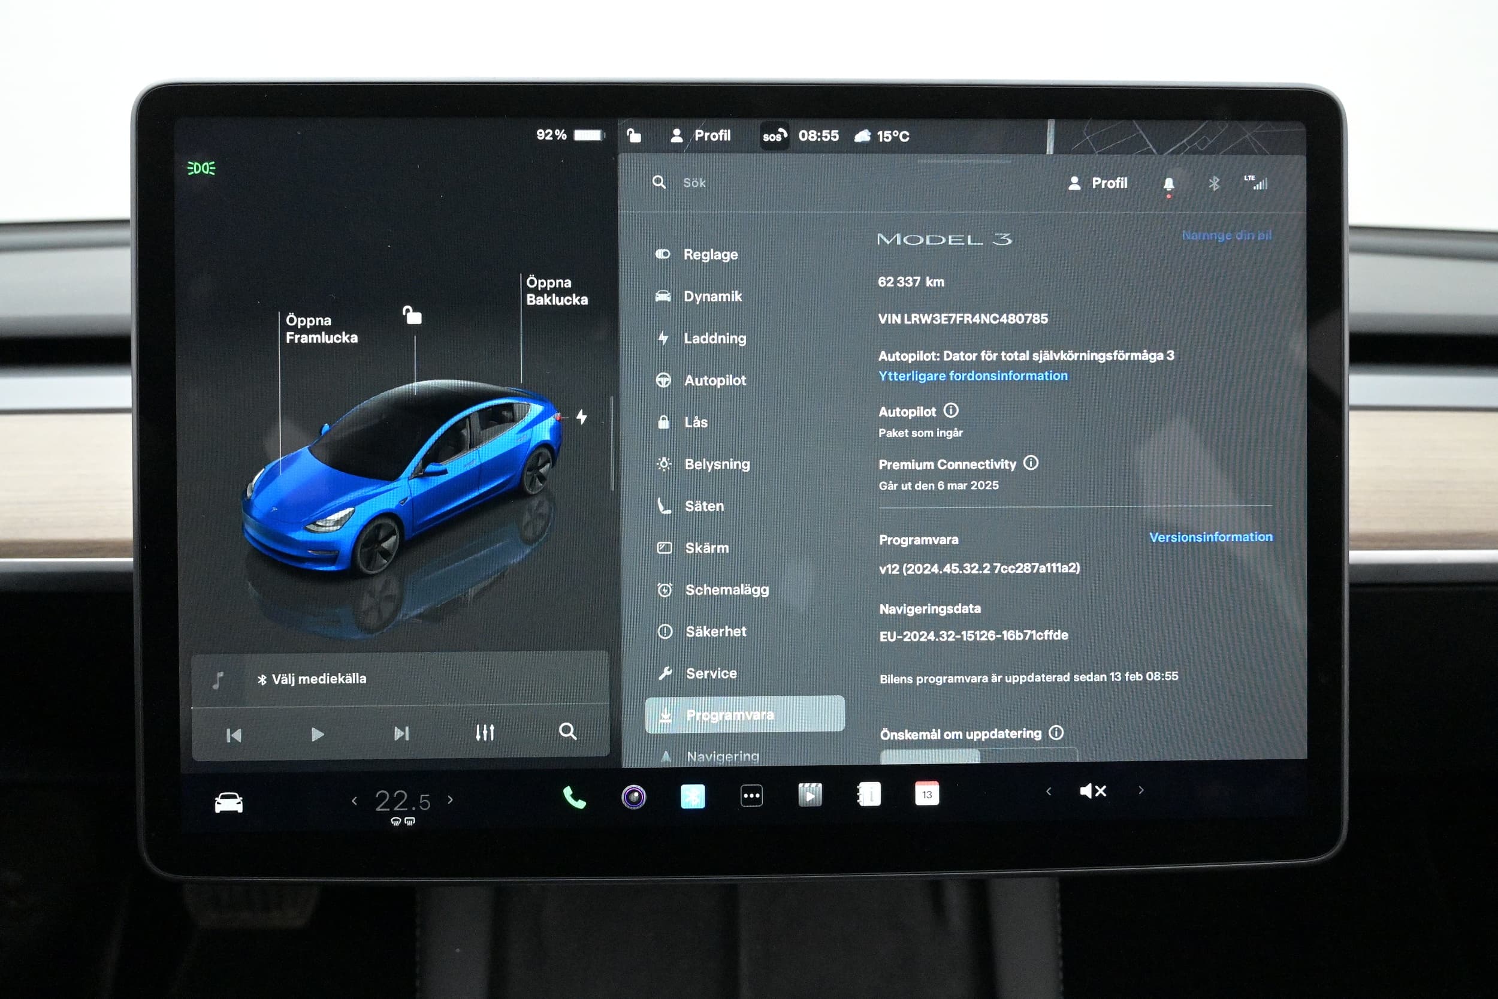Open the calendar app showing 13
Screen dimensions: 1498x999
coord(927,794)
